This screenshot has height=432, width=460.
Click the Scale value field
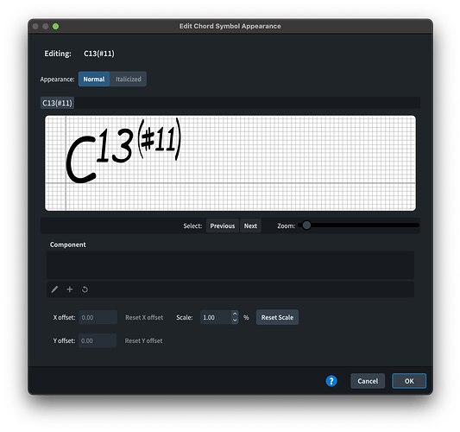pos(216,317)
